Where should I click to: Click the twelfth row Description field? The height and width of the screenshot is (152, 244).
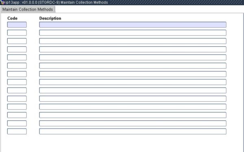133,115
